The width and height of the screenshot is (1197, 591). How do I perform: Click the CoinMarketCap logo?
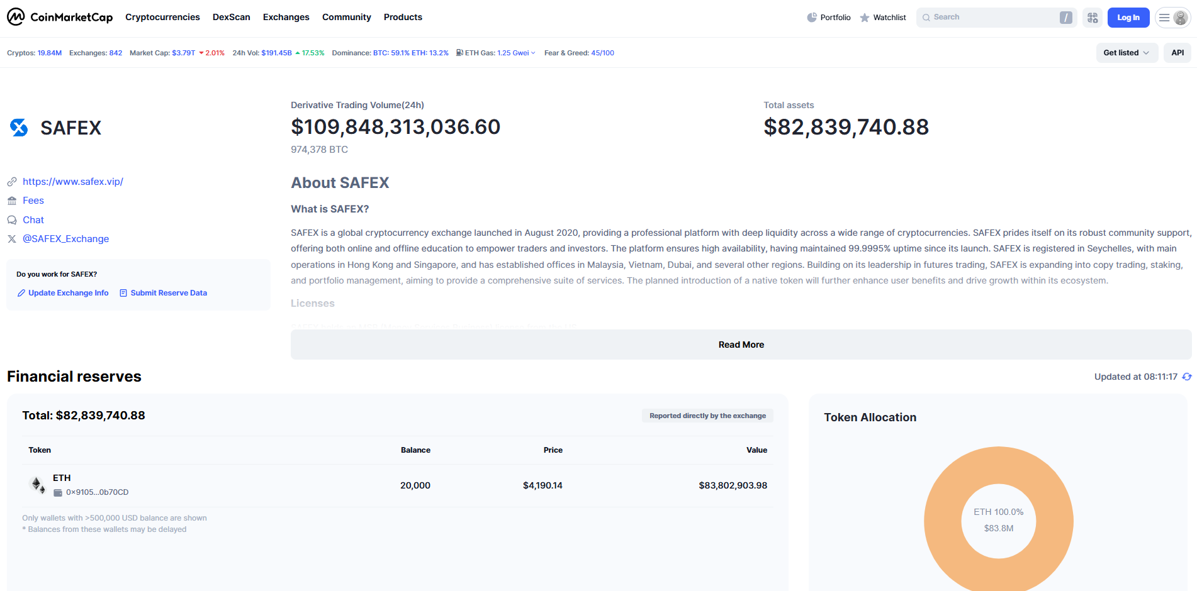(x=60, y=17)
